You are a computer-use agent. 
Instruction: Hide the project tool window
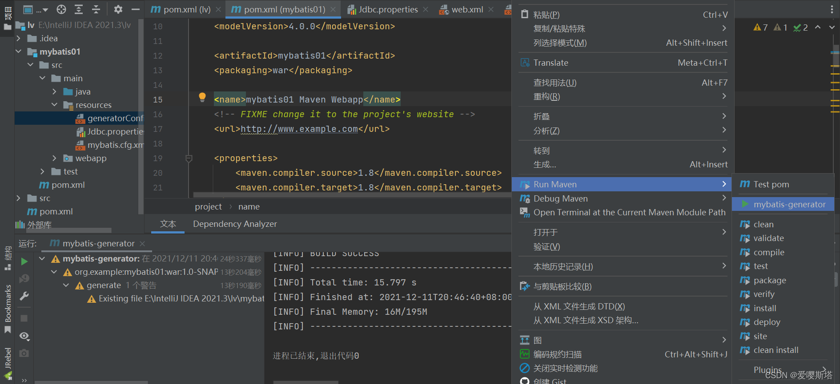135,9
